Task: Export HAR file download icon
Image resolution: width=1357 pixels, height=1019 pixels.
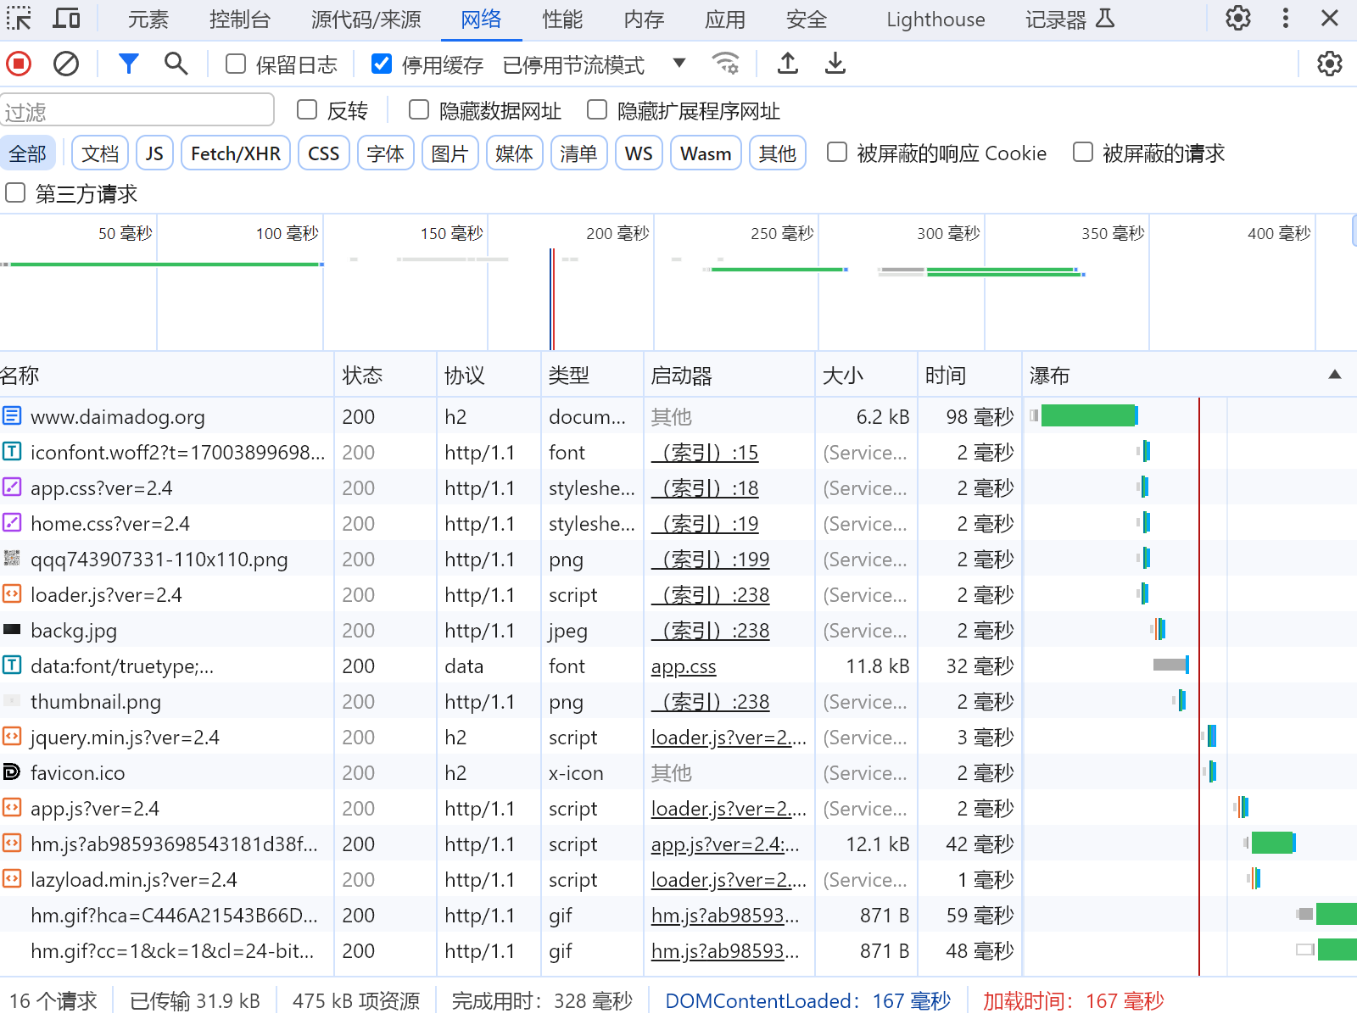Action: coord(835,64)
